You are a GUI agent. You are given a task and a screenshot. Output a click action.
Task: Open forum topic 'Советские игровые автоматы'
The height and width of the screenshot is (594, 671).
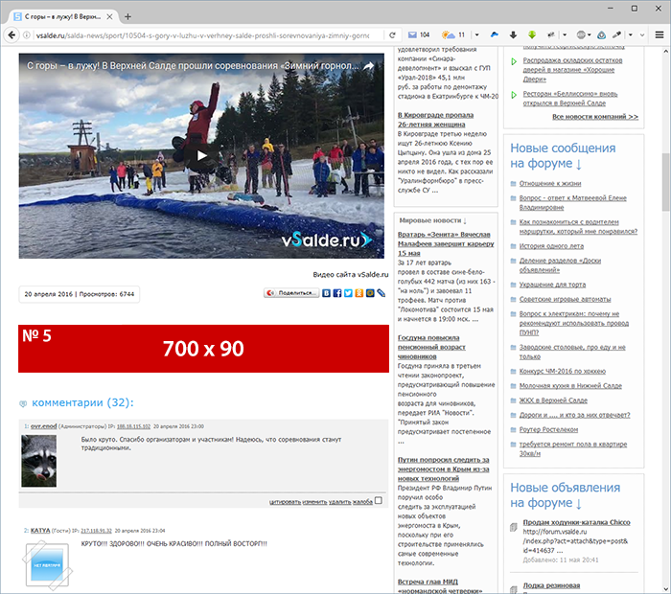[565, 299]
